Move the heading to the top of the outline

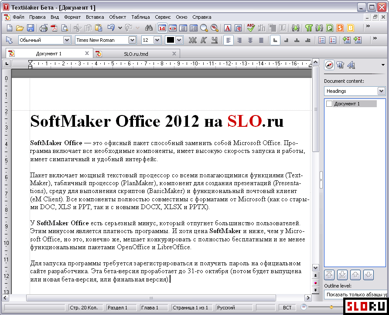click(329, 274)
